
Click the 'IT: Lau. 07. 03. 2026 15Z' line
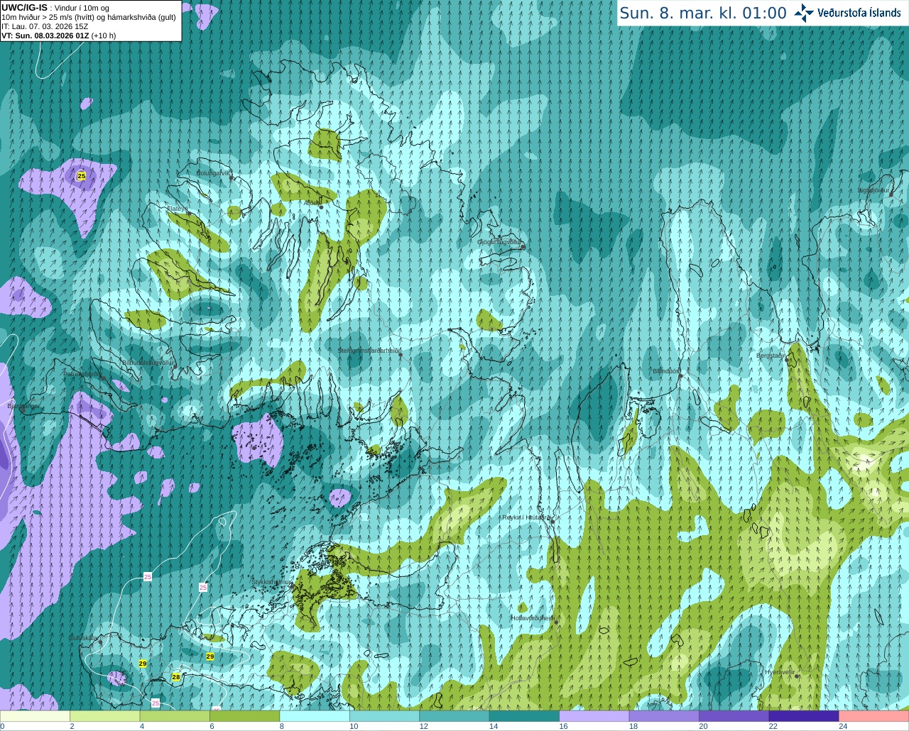tap(45, 26)
